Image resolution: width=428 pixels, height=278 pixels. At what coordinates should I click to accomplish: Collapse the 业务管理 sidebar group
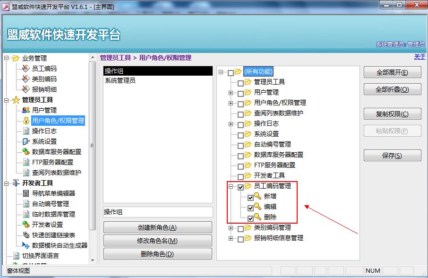click(7, 58)
